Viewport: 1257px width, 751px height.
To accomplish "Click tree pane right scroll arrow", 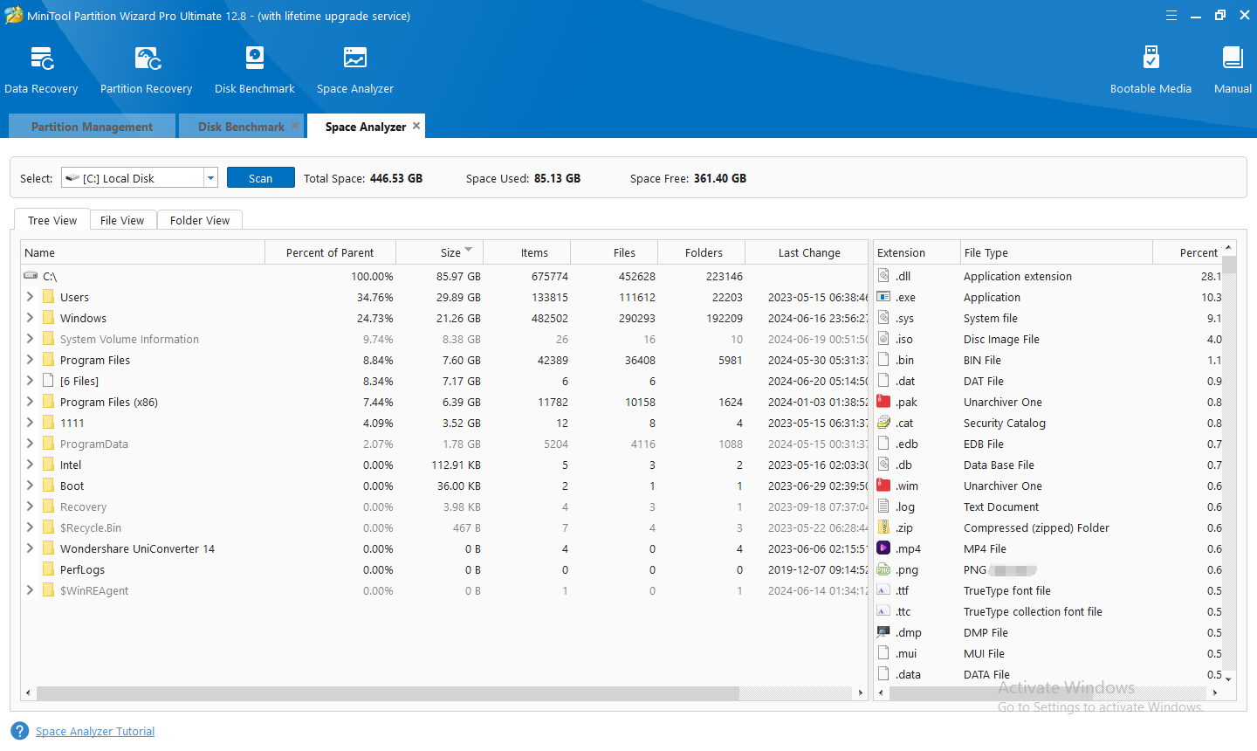I will click(x=861, y=692).
